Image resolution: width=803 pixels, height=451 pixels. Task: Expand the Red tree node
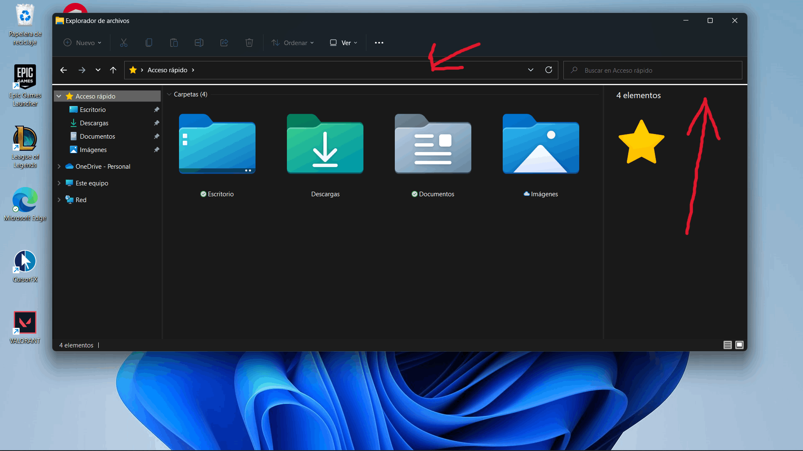pyautogui.click(x=59, y=200)
